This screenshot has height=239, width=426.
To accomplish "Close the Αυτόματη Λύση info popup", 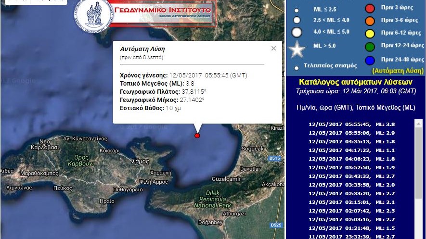I will pos(273,48).
